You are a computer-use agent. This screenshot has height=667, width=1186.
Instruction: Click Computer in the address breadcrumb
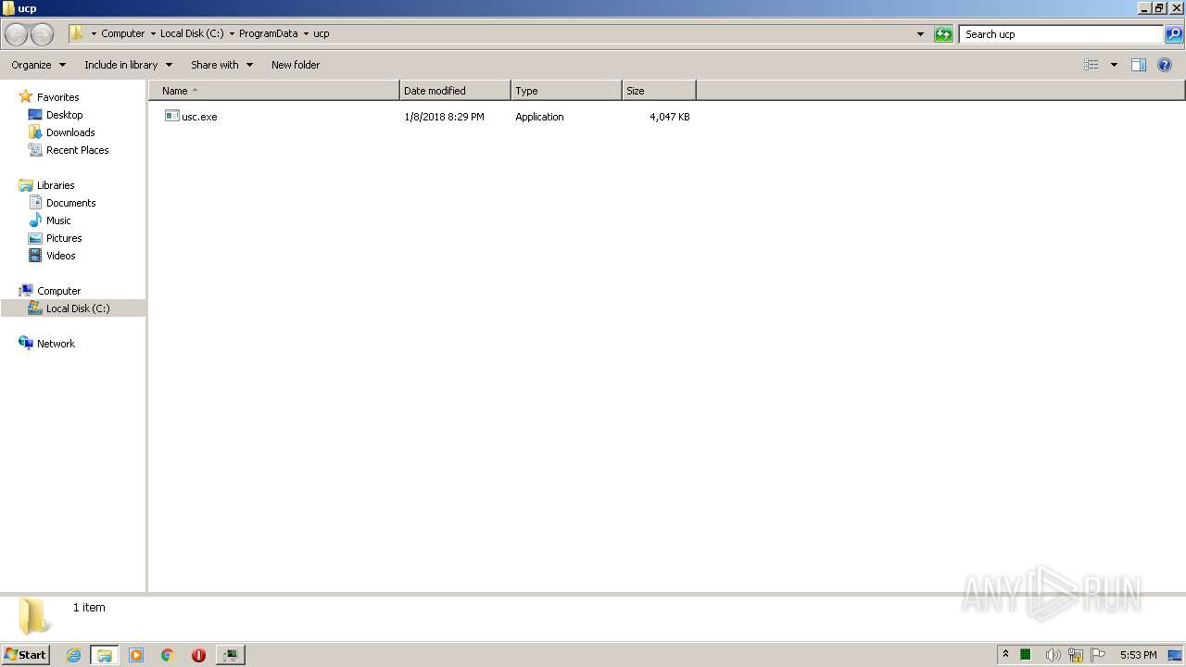(123, 33)
